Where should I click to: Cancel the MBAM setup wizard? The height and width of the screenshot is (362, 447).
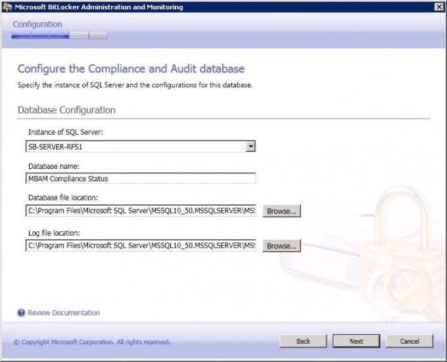pos(410,341)
